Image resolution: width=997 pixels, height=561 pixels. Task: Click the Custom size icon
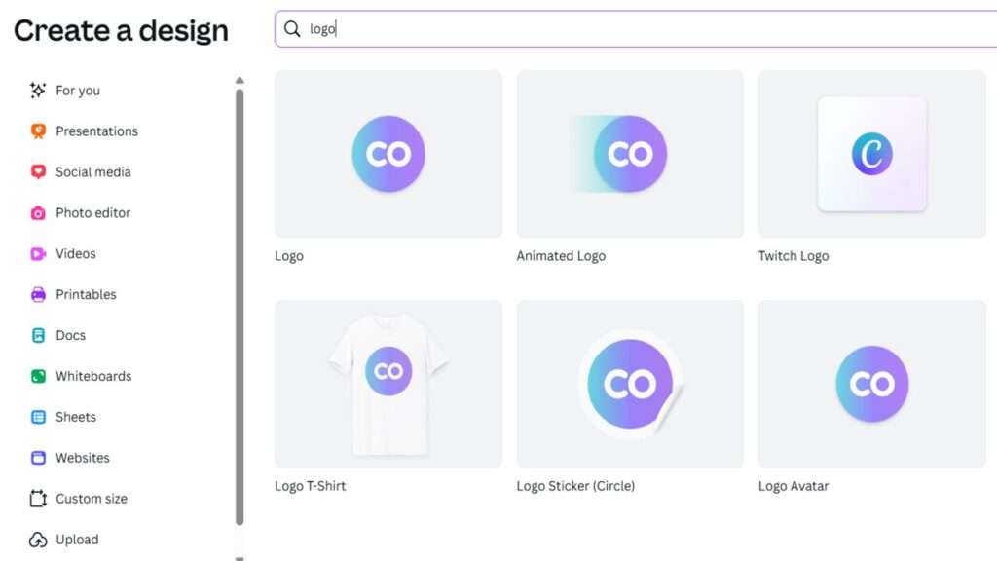(38, 499)
